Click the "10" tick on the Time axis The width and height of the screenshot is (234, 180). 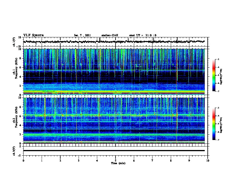click(208, 161)
